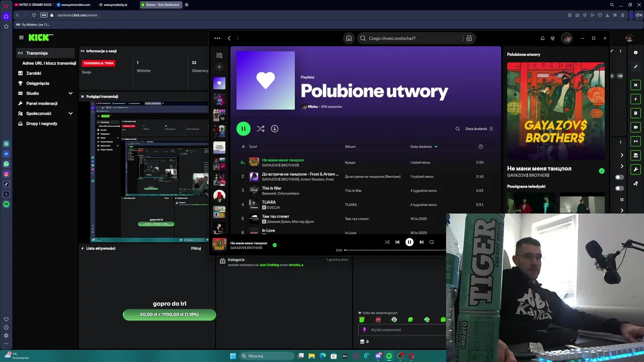Open Michu playlist owner profile link
644x362 pixels.
[x=312, y=107]
